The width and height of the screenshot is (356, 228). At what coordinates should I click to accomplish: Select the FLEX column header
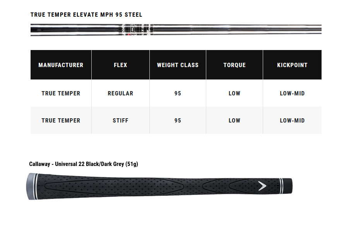pyautogui.click(x=120, y=65)
